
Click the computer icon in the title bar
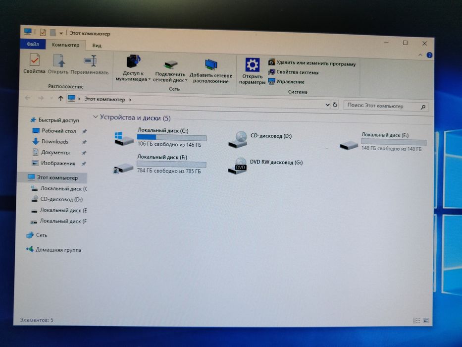pyautogui.click(x=28, y=31)
